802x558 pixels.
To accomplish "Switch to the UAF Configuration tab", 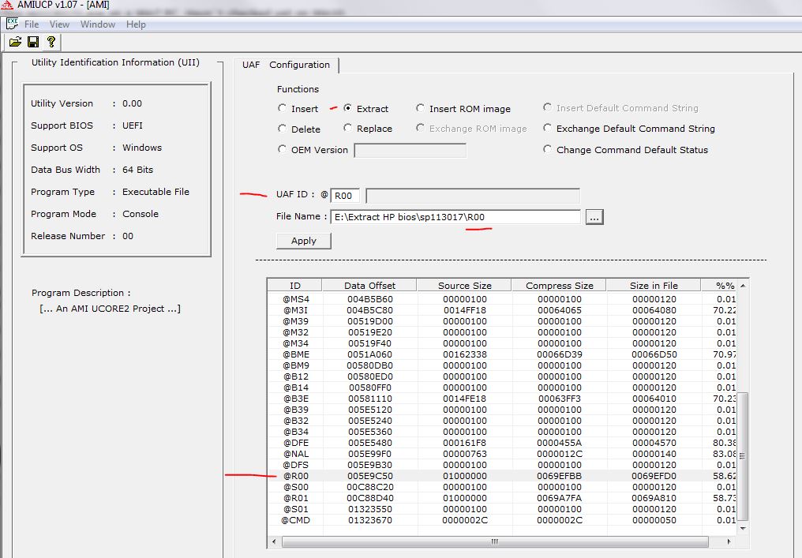I will (x=286, y=65).
